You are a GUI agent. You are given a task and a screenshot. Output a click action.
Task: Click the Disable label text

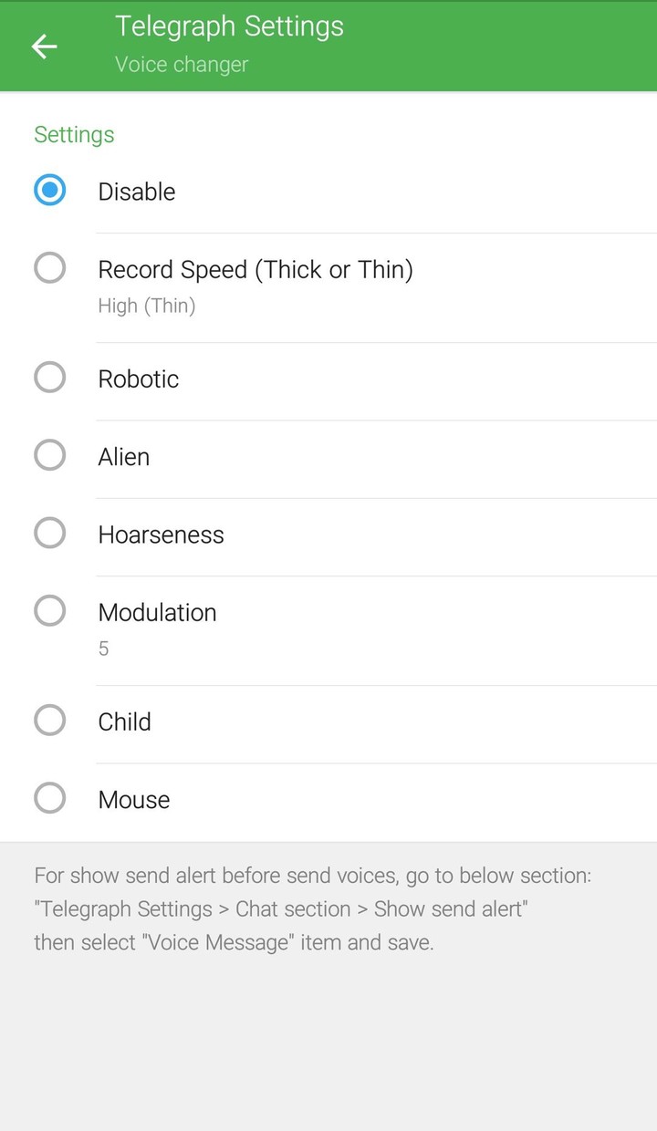pyautogui.click(x=136, y=192)
